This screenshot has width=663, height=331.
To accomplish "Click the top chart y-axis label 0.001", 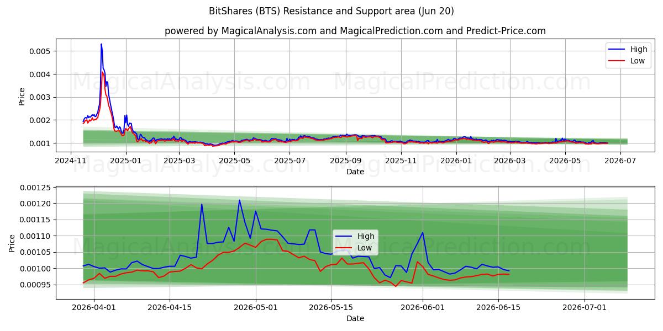I will [x=40, y=143].
